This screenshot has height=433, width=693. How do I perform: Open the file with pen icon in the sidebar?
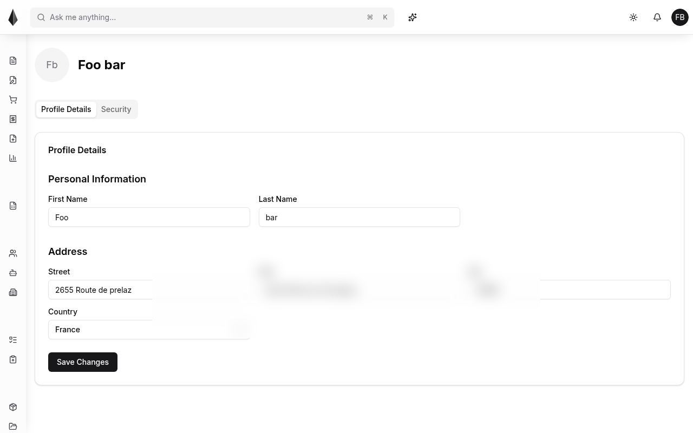click(13, 80)
